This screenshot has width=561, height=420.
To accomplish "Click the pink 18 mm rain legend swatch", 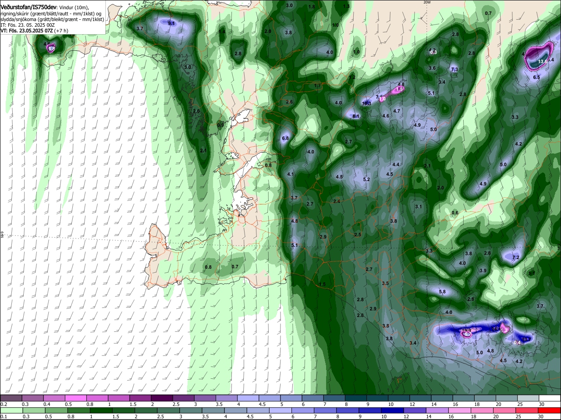I will coord(483,411).
